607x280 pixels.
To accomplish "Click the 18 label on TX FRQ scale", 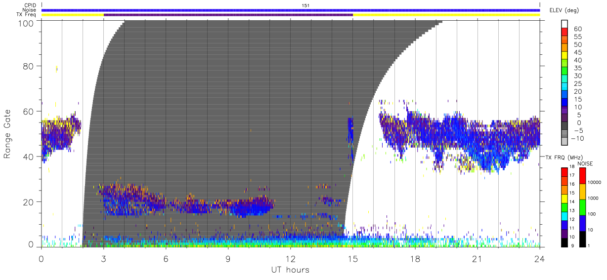I will [x=571, y=167].
